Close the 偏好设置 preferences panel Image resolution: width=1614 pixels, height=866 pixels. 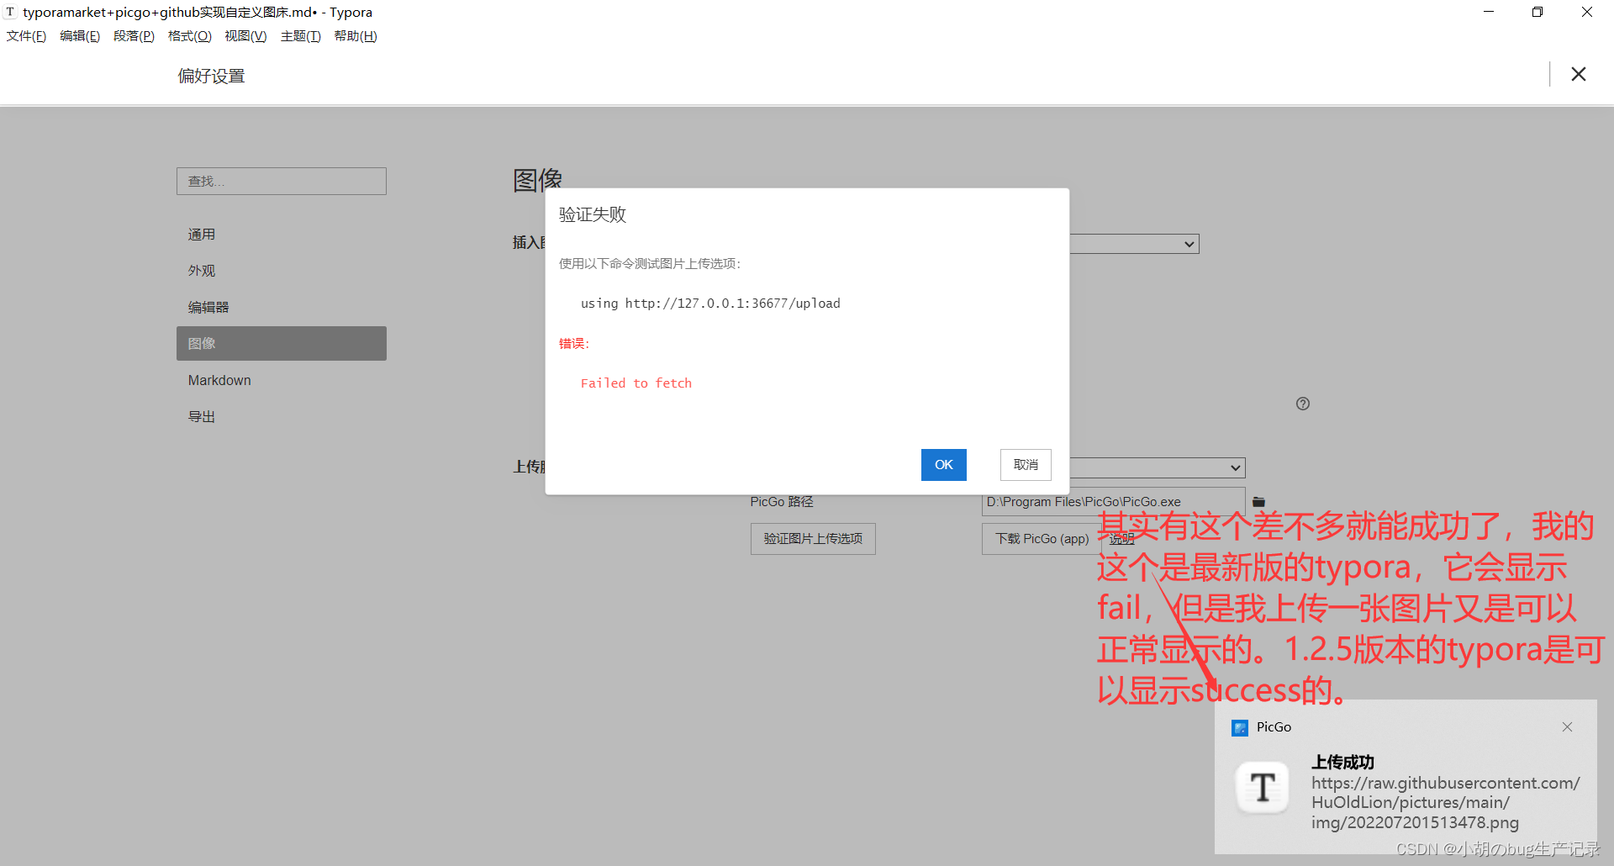tap(1578, 74)
